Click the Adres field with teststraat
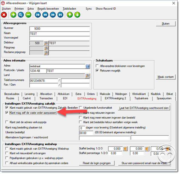This screenshot has height=174, width=180. point(57,66)
